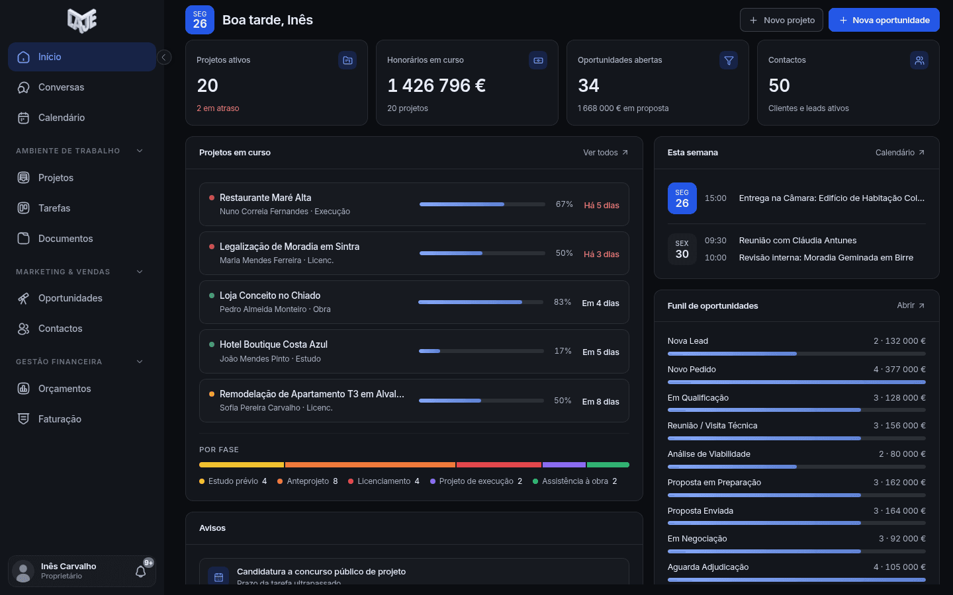The height and width of the screenshot is (595, 953).
Task: Click the orange Anteprojeto phase bar segment
Action: pos(370,465)
